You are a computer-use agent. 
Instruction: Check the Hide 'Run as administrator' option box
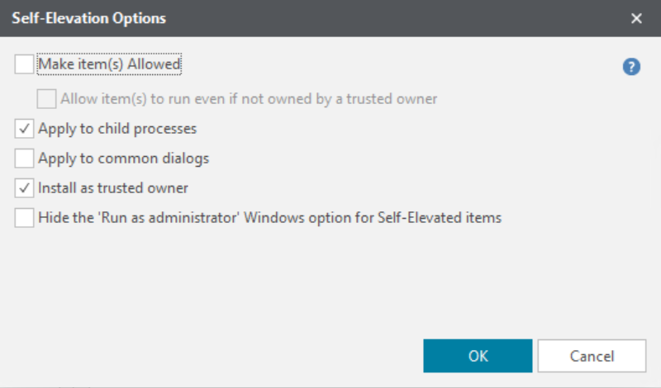tap(24, 218)
